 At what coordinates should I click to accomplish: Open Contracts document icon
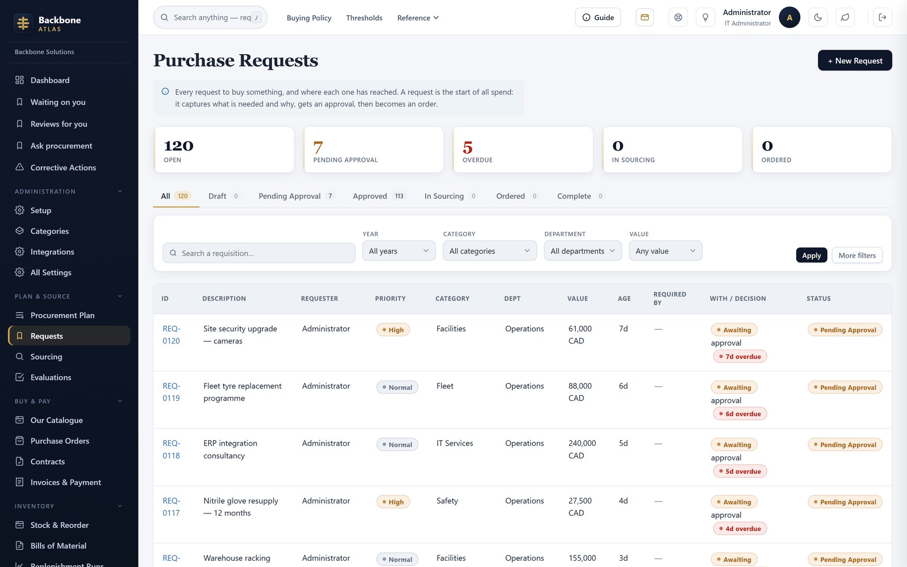click(20, 461)
